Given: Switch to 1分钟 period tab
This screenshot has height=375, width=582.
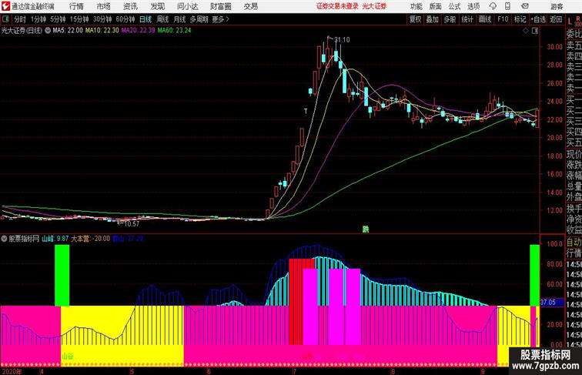Looking at the screenshot, I should [38, 19].
